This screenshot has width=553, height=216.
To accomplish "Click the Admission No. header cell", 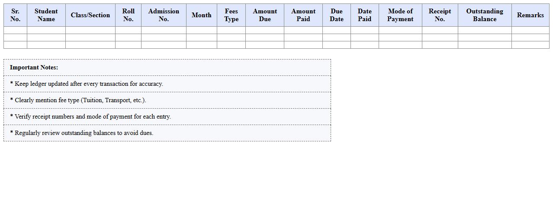I will pos(164,15).
